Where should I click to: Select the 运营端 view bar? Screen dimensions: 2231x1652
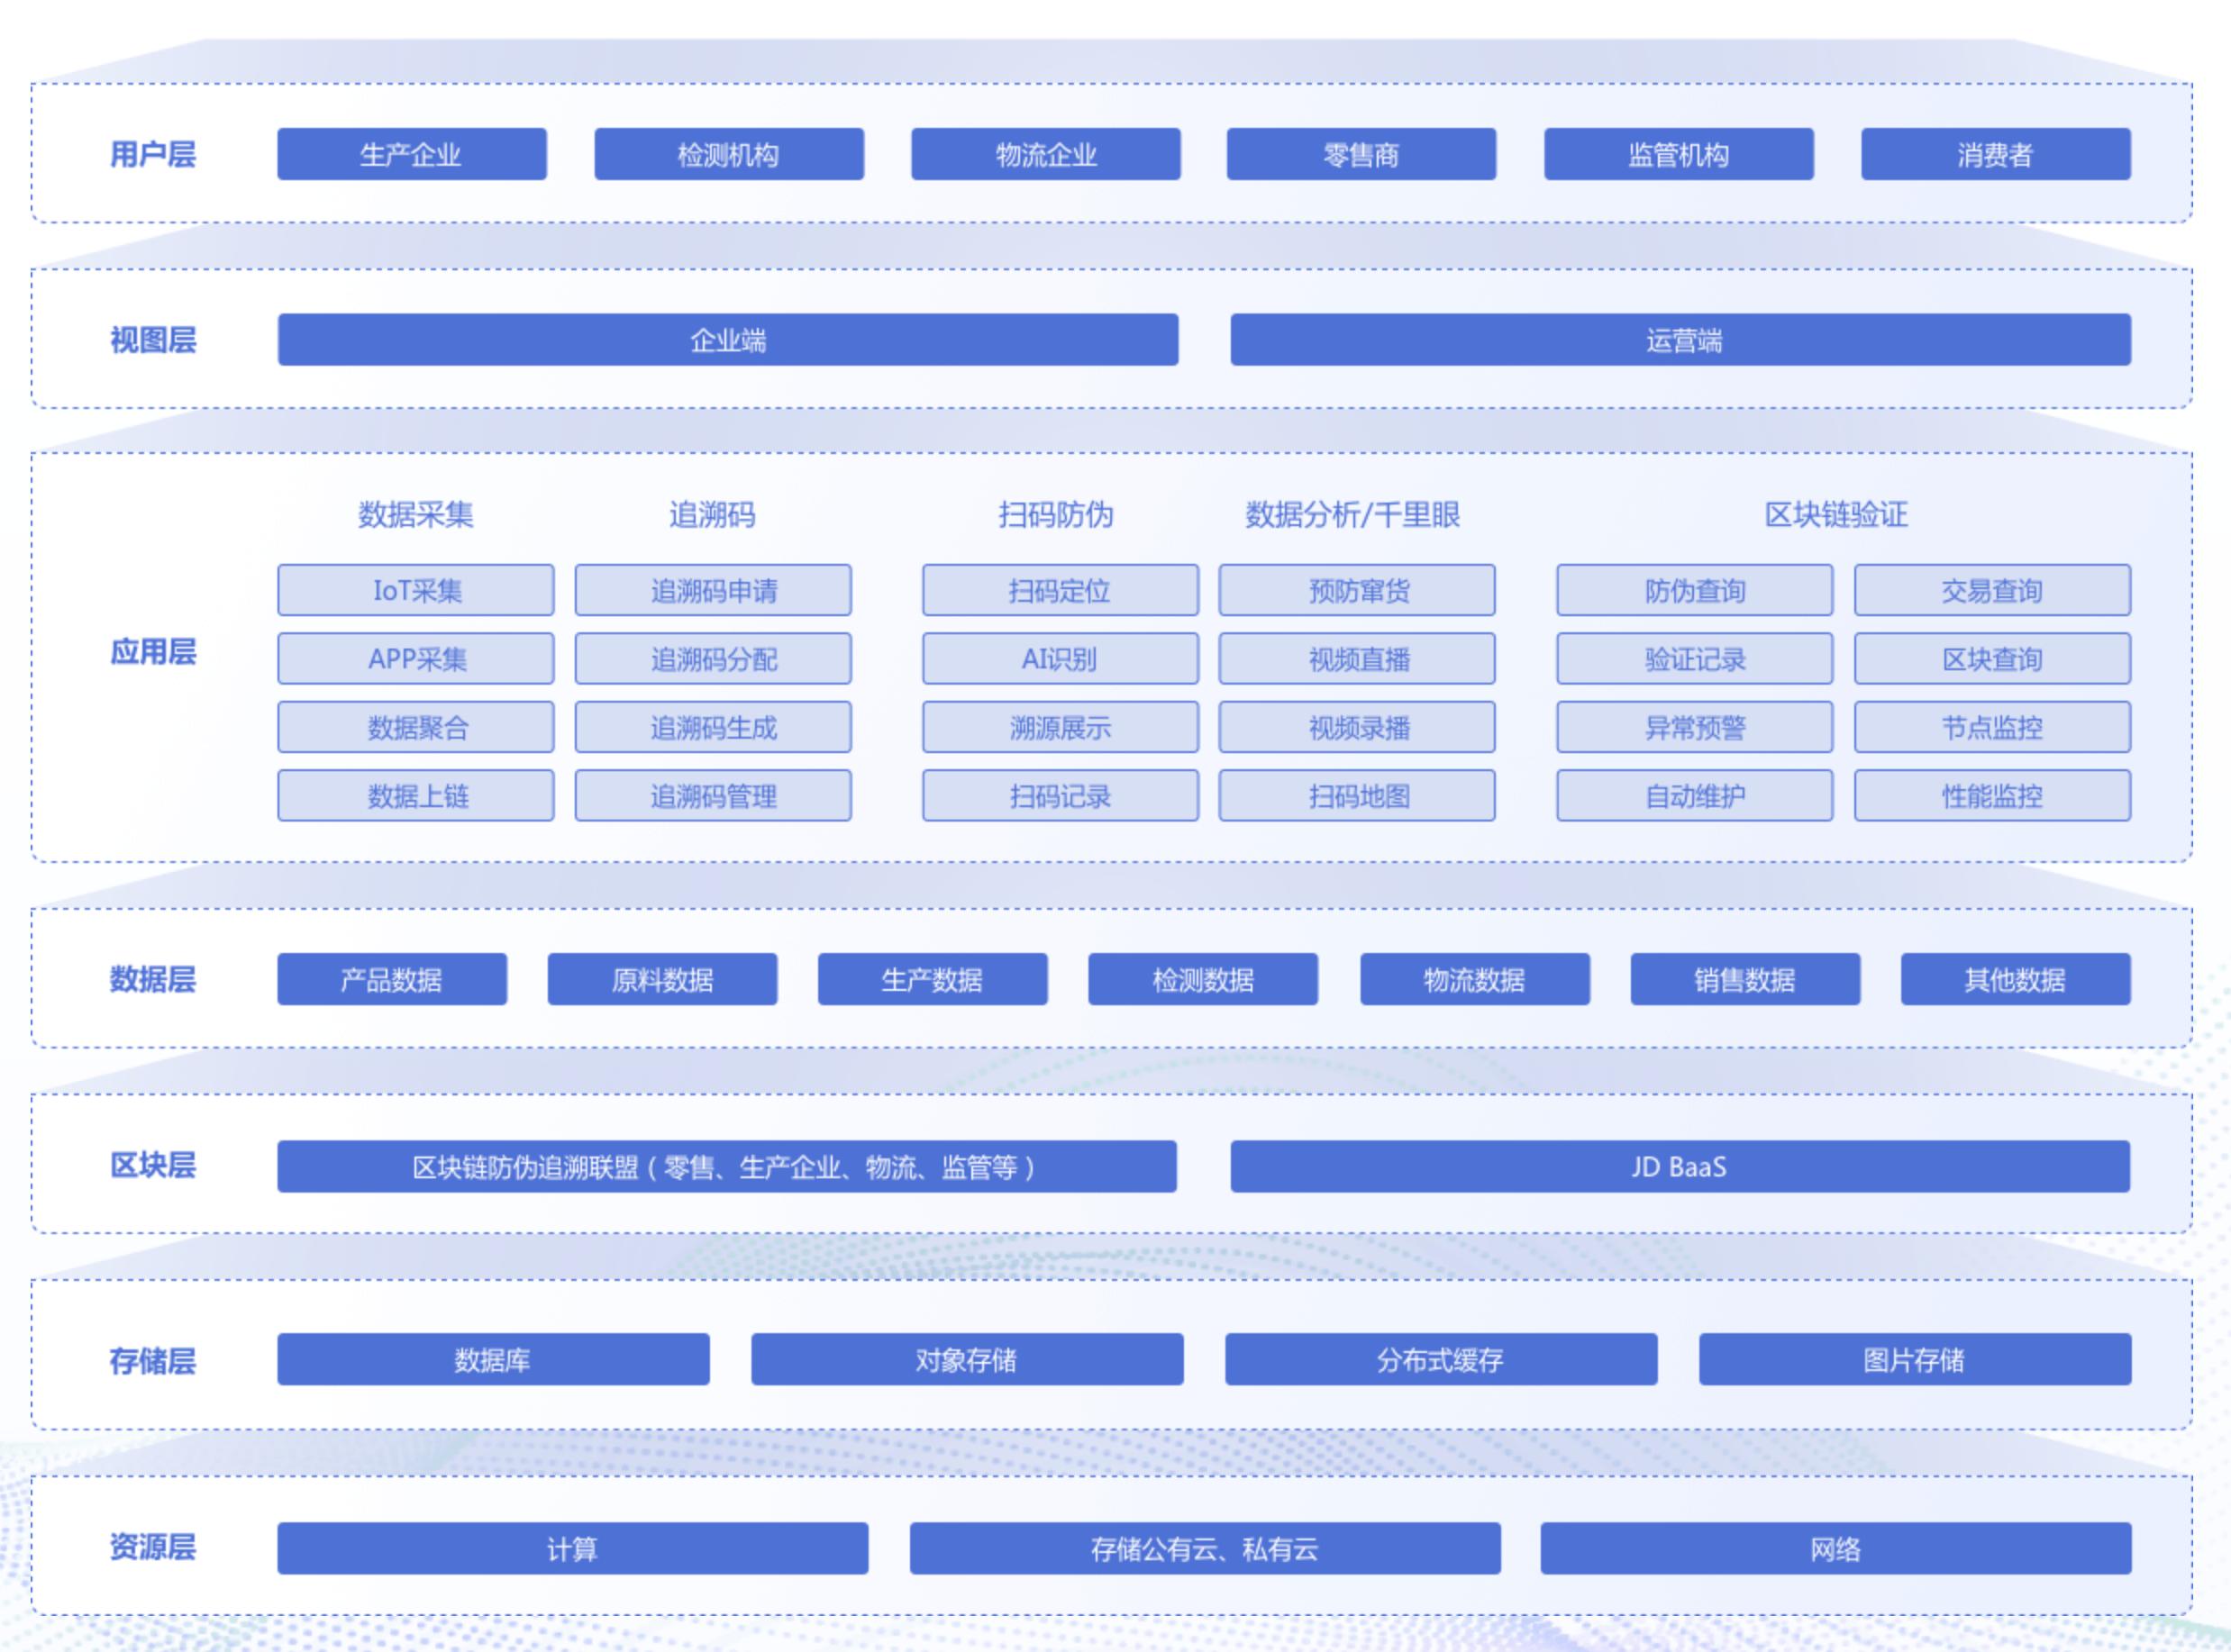[x=1680, y=340]
